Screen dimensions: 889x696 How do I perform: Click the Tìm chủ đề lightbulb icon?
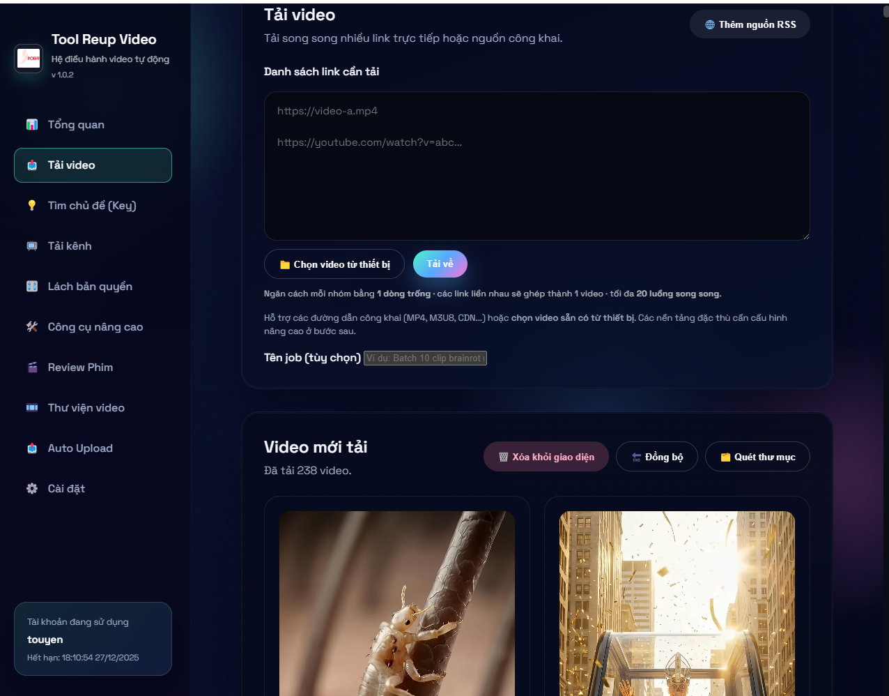click(x=32, y=206)
